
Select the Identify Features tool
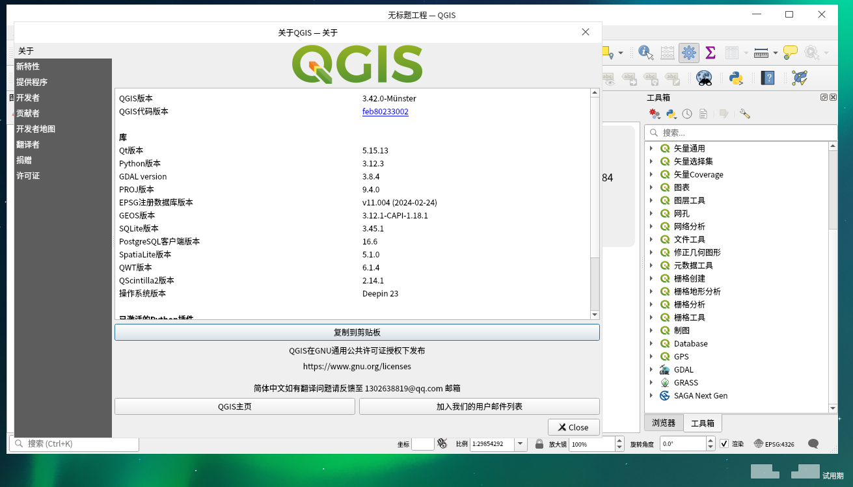645,53
